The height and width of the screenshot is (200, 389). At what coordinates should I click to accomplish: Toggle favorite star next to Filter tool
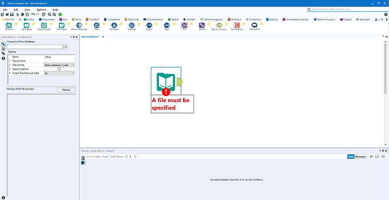(104, 24)
